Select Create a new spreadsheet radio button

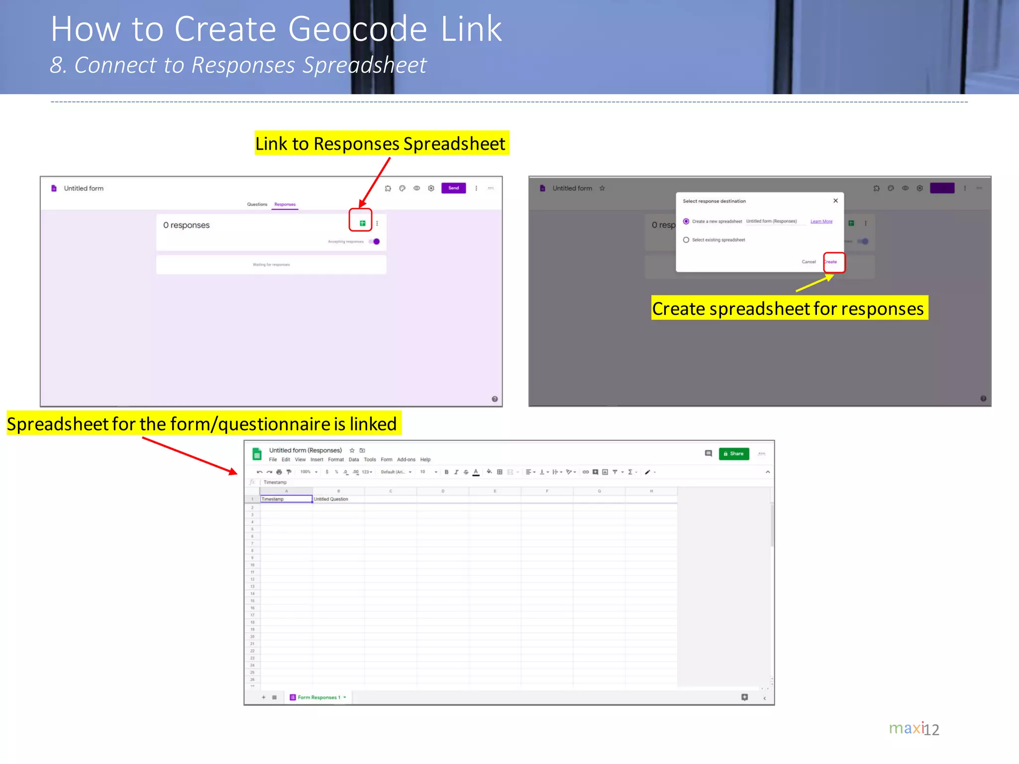click(x=686, y=221)
